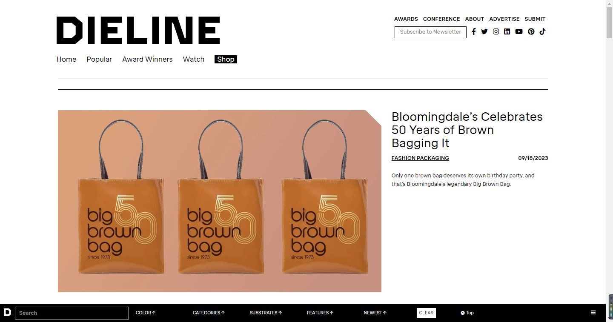
Task: Open the Big Brown Bag article image
Action: [220, 201]
